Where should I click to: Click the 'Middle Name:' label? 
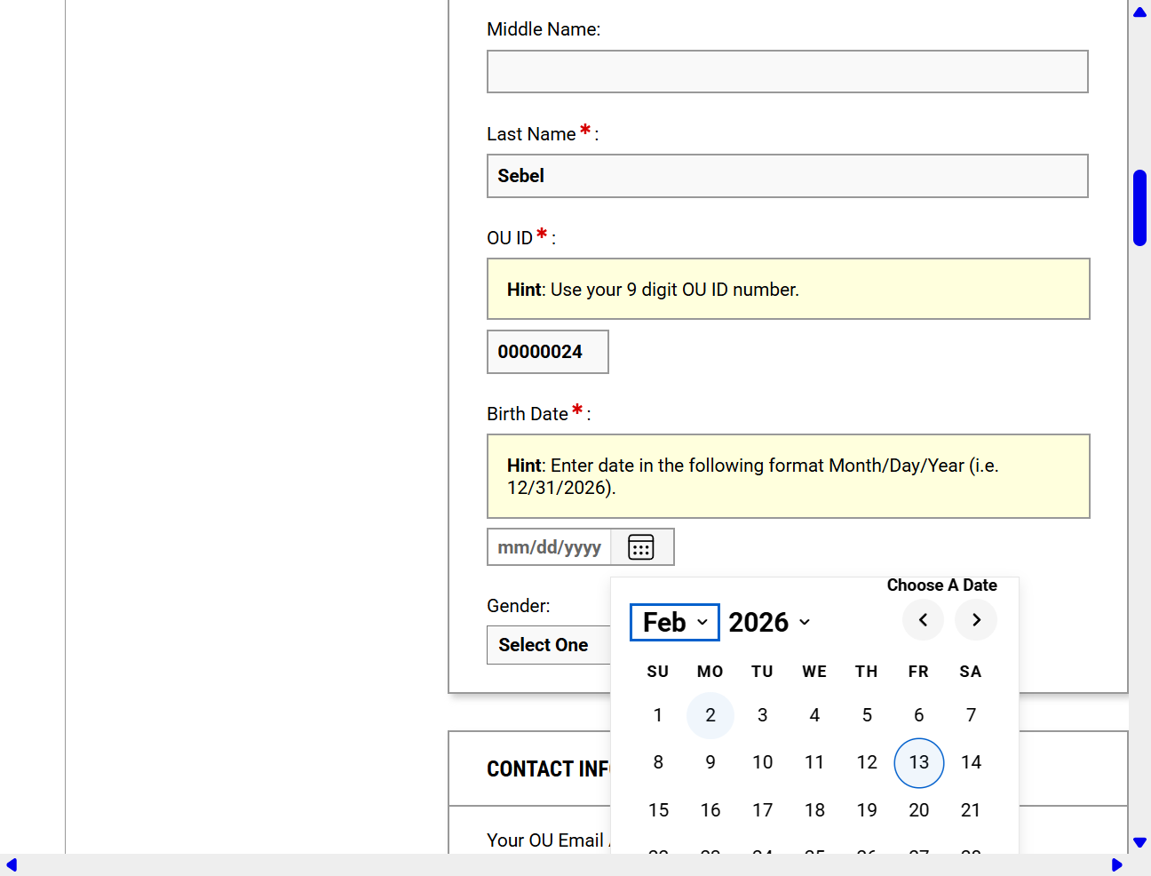click(x=544, y=29)
